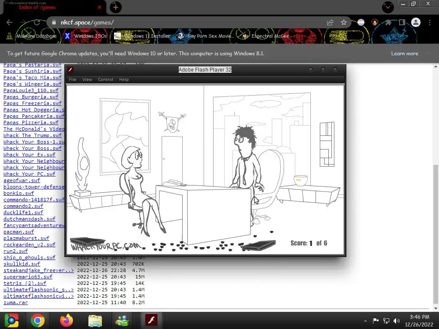Show hidden system tray icons arrow
This screenshot has width=439, height=329.
(x=365, y=321)
